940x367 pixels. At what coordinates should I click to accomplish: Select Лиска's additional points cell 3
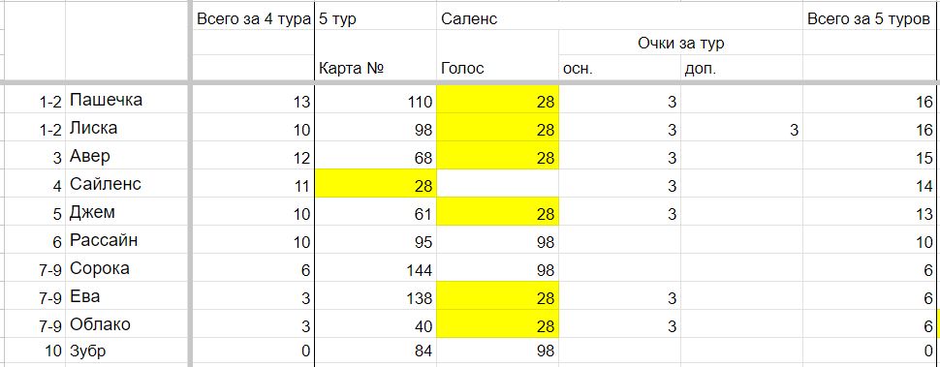741,128
